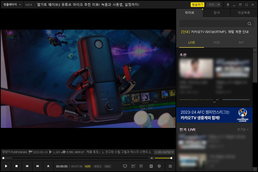258x172 pixels.
Task: Click the 00:07:56 total duration text
Action: pyautogui.click(x=77, y=166)
